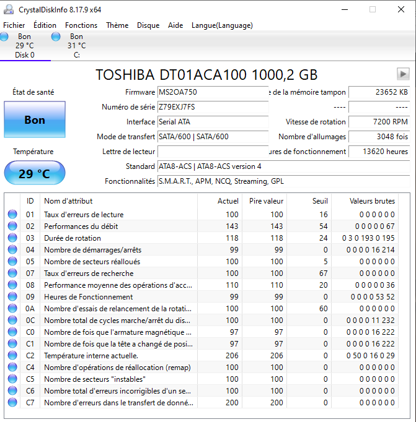
Task: Click status orb for attribute C7
Action: tap(12, 402)
